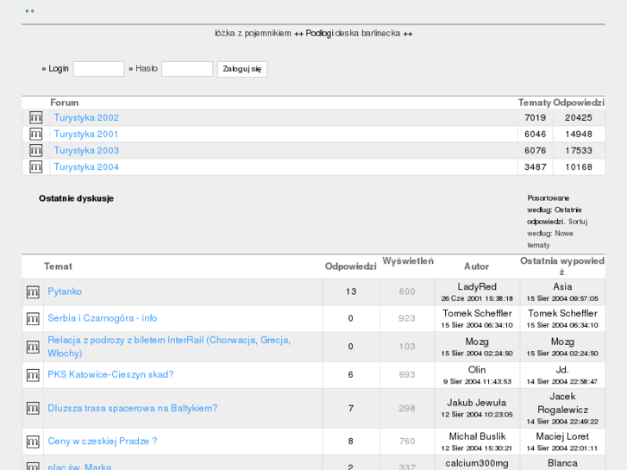Click the Ostatnie dyskusje heading
This screenshot has height=470, width=627.
coord(77,198)
